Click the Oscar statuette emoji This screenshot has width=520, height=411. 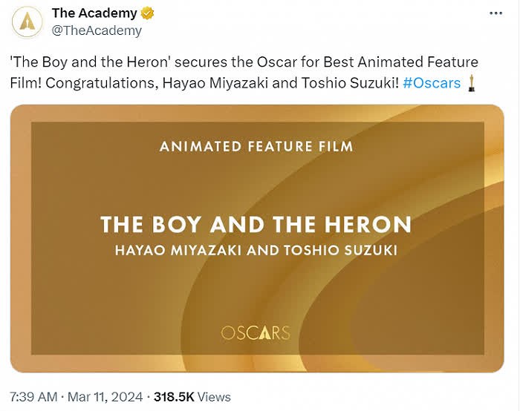(471, 83)
